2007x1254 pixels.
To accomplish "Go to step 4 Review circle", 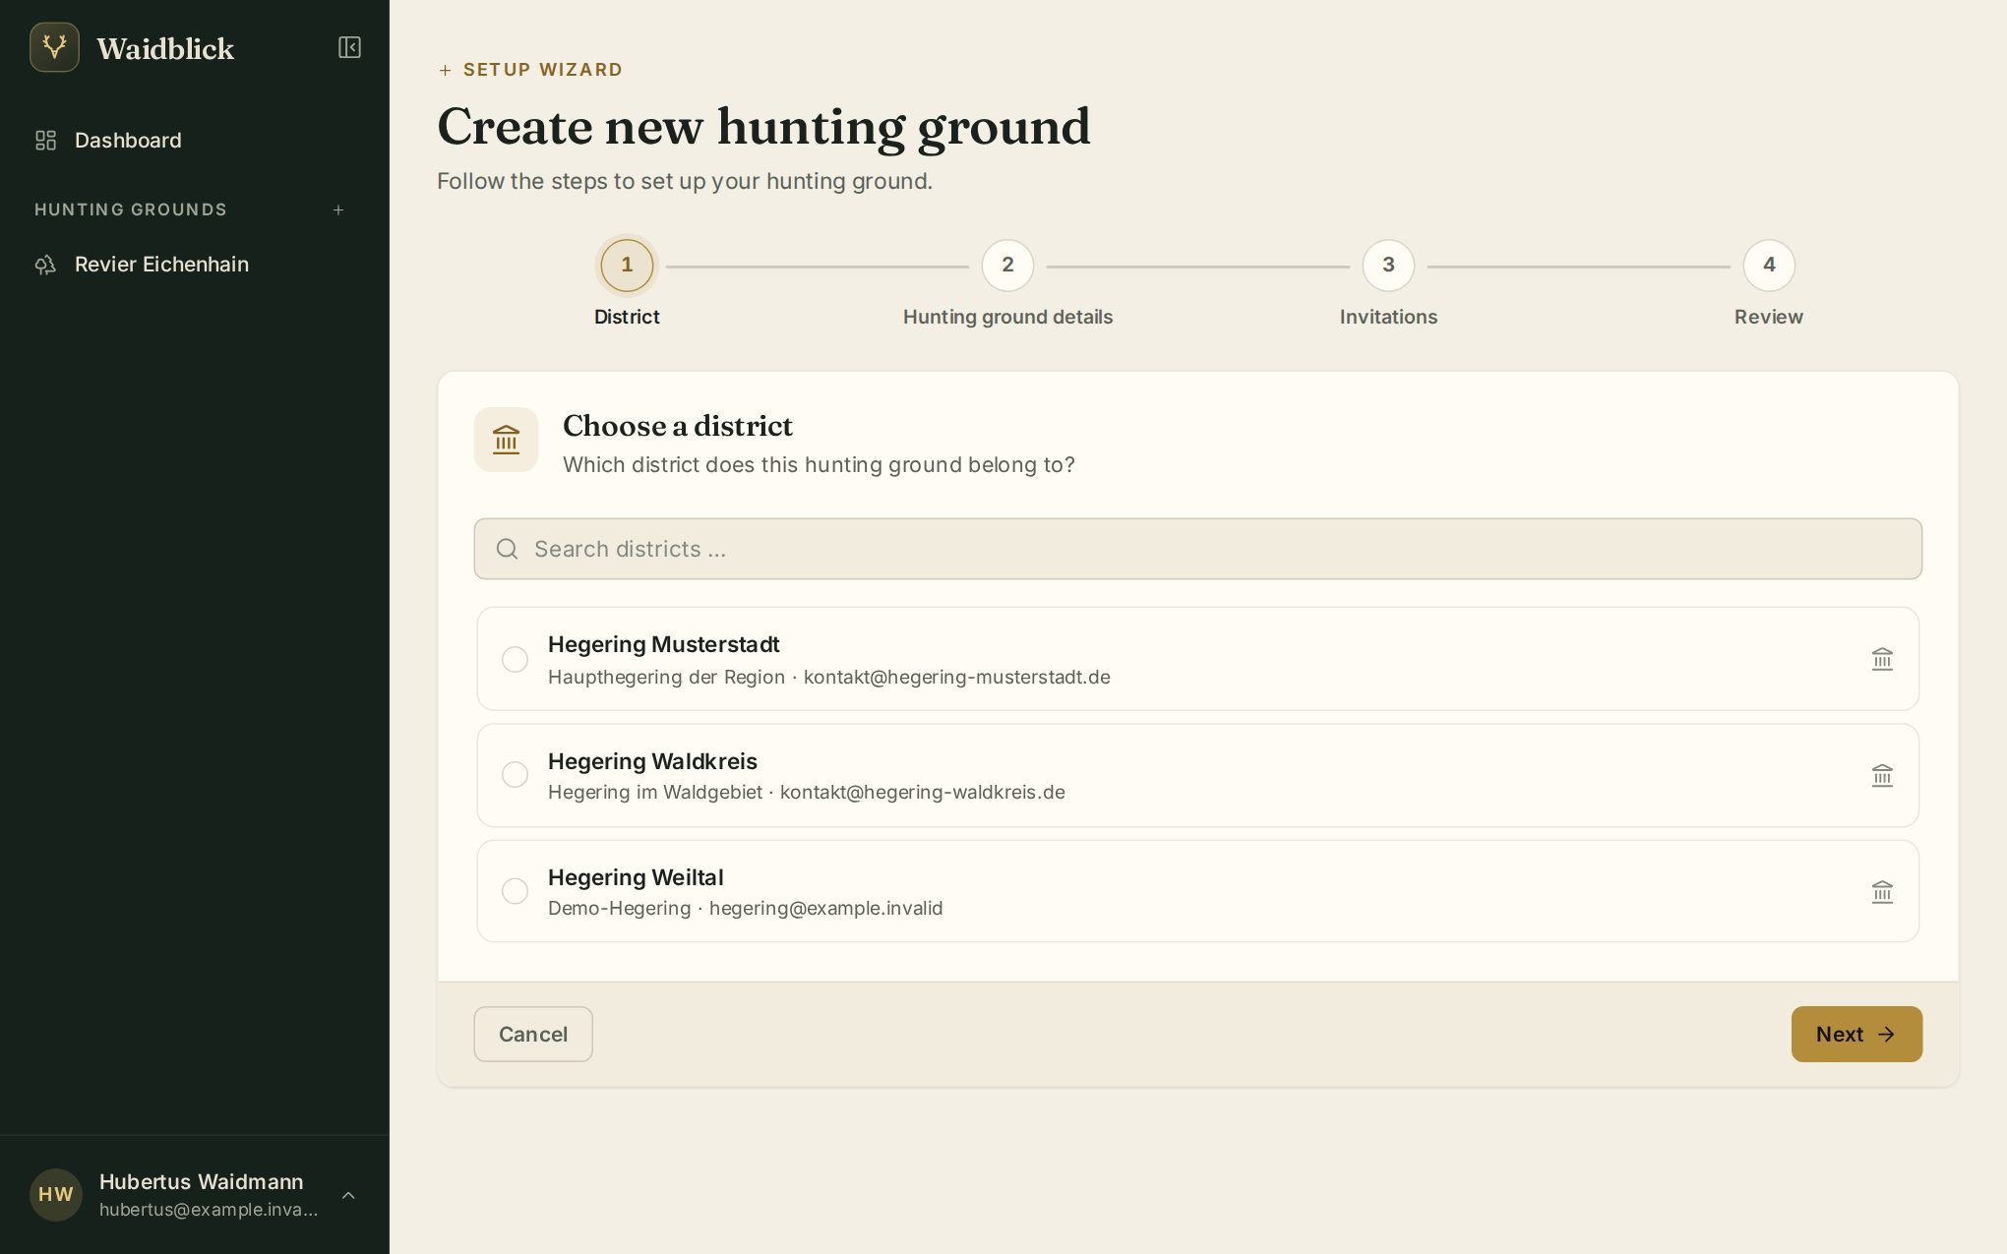I will 1769,266.
